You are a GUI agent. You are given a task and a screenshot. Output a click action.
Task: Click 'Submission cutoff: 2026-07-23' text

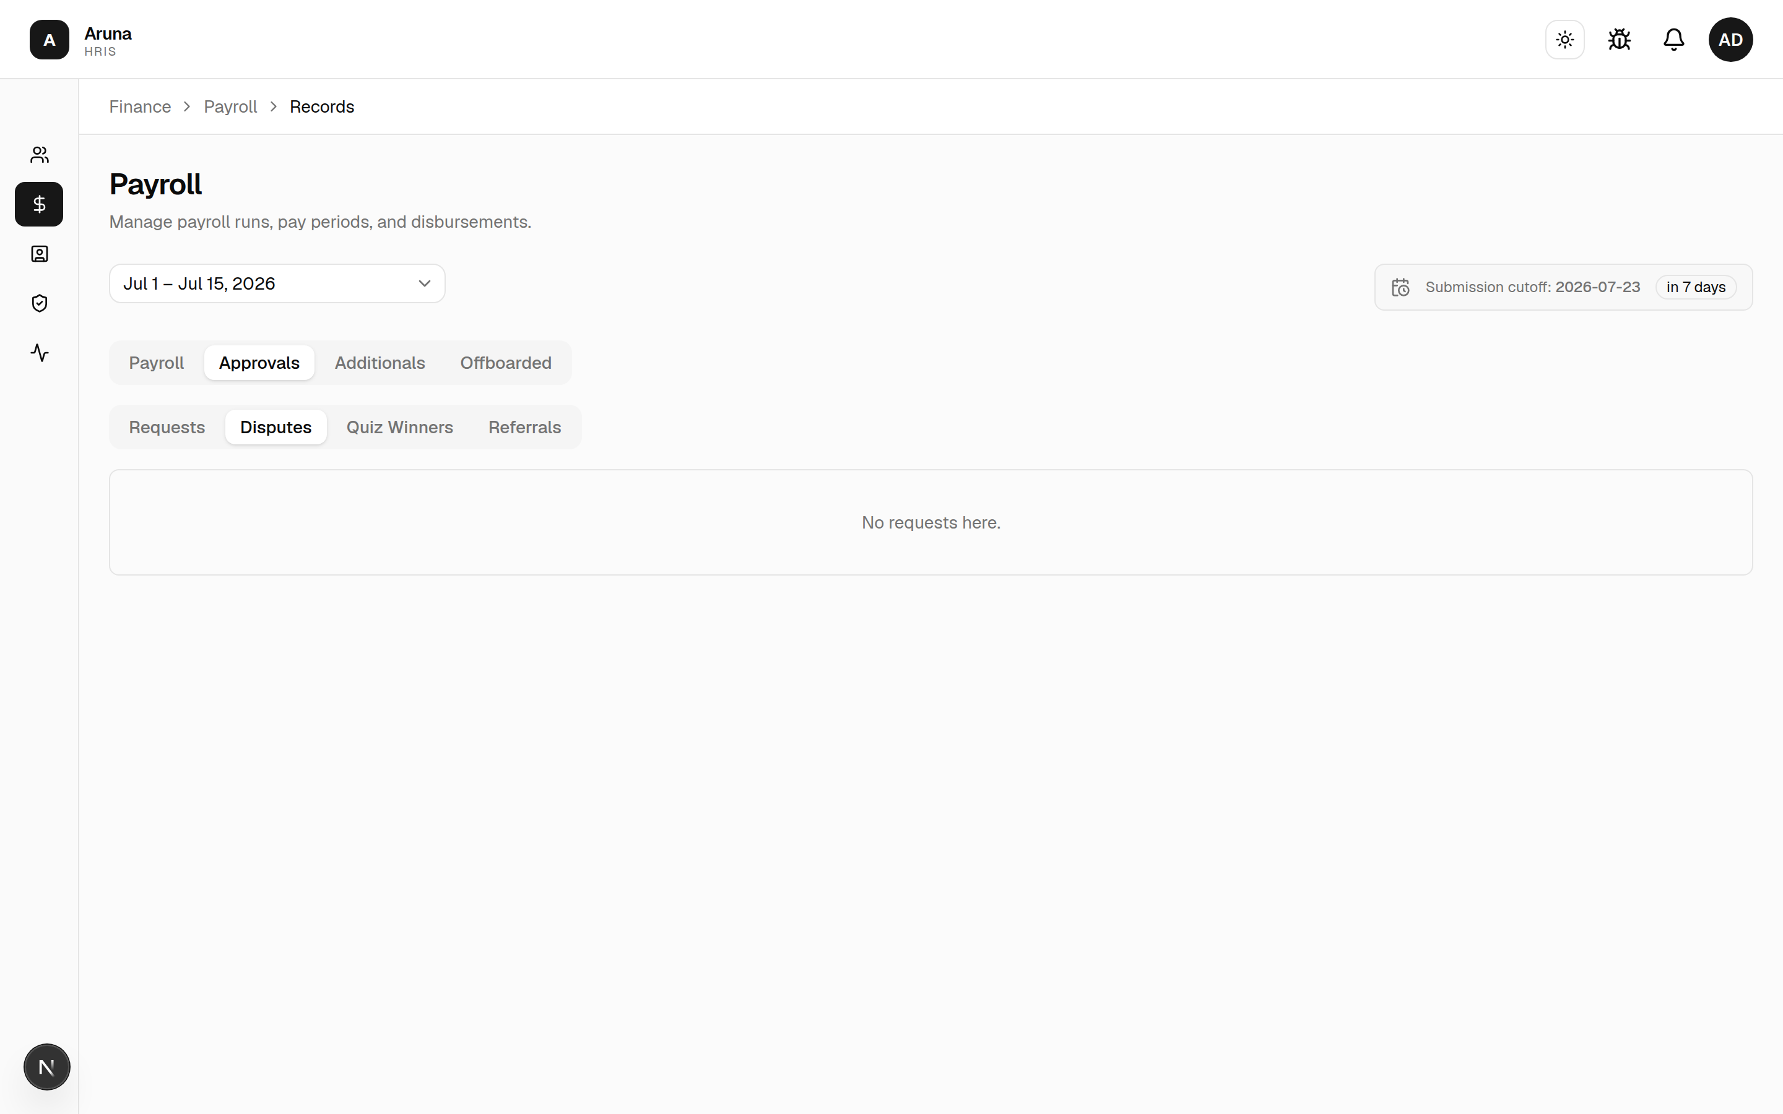[x=1532, y=287]
